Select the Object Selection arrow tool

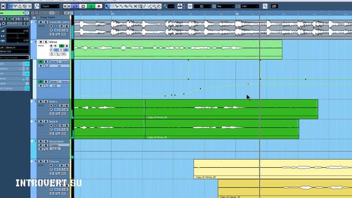pos(107,6)
